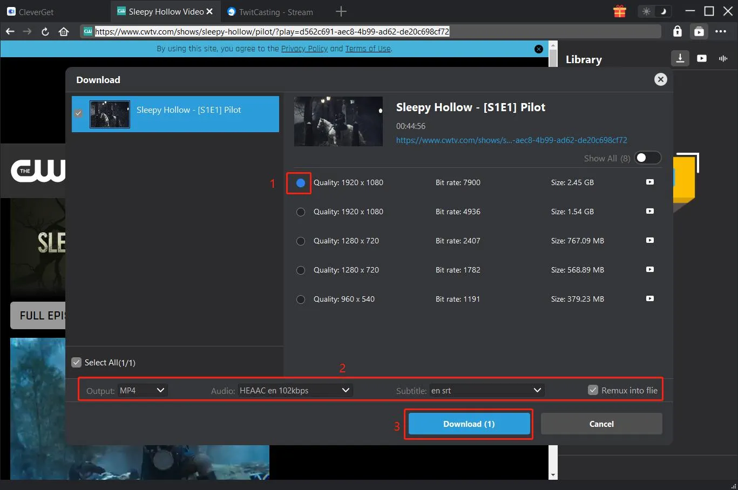Switch to the CleverGet home tab

point(32,11)
